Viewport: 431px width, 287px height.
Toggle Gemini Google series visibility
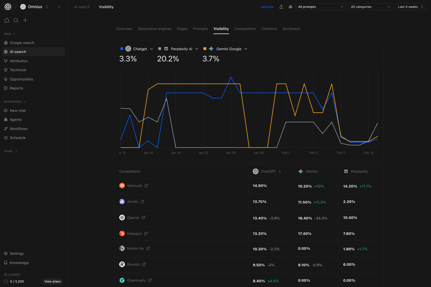coord(205,48)
